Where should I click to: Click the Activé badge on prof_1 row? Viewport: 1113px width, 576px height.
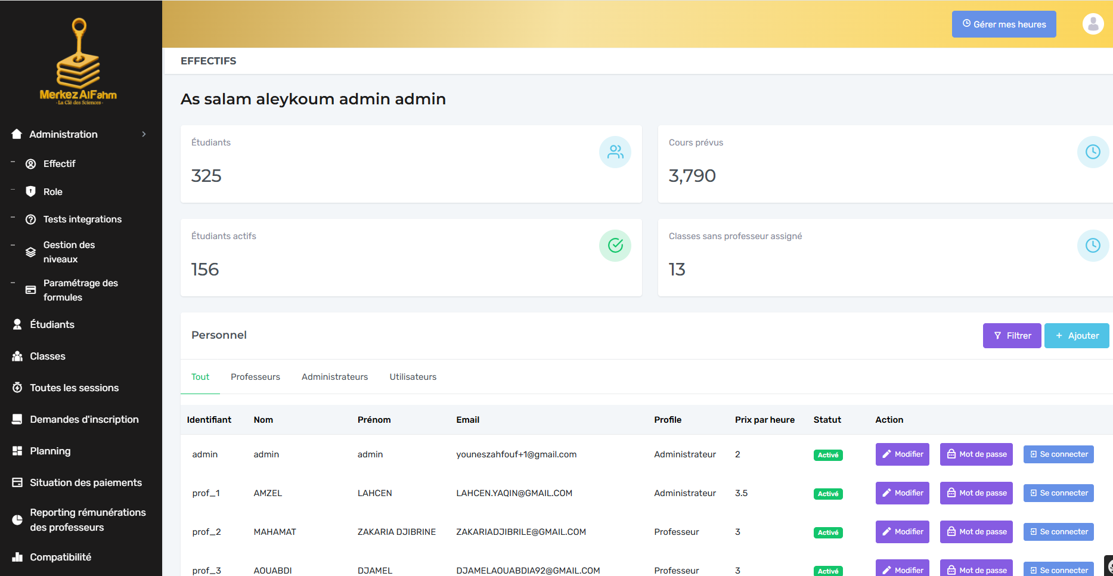point(828,494)
